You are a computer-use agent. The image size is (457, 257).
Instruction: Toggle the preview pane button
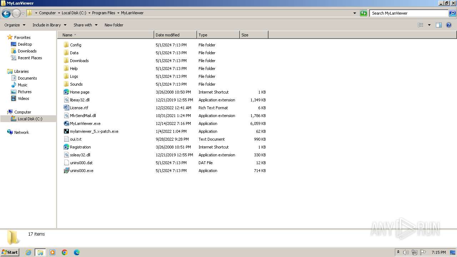(x=439, y=25)
